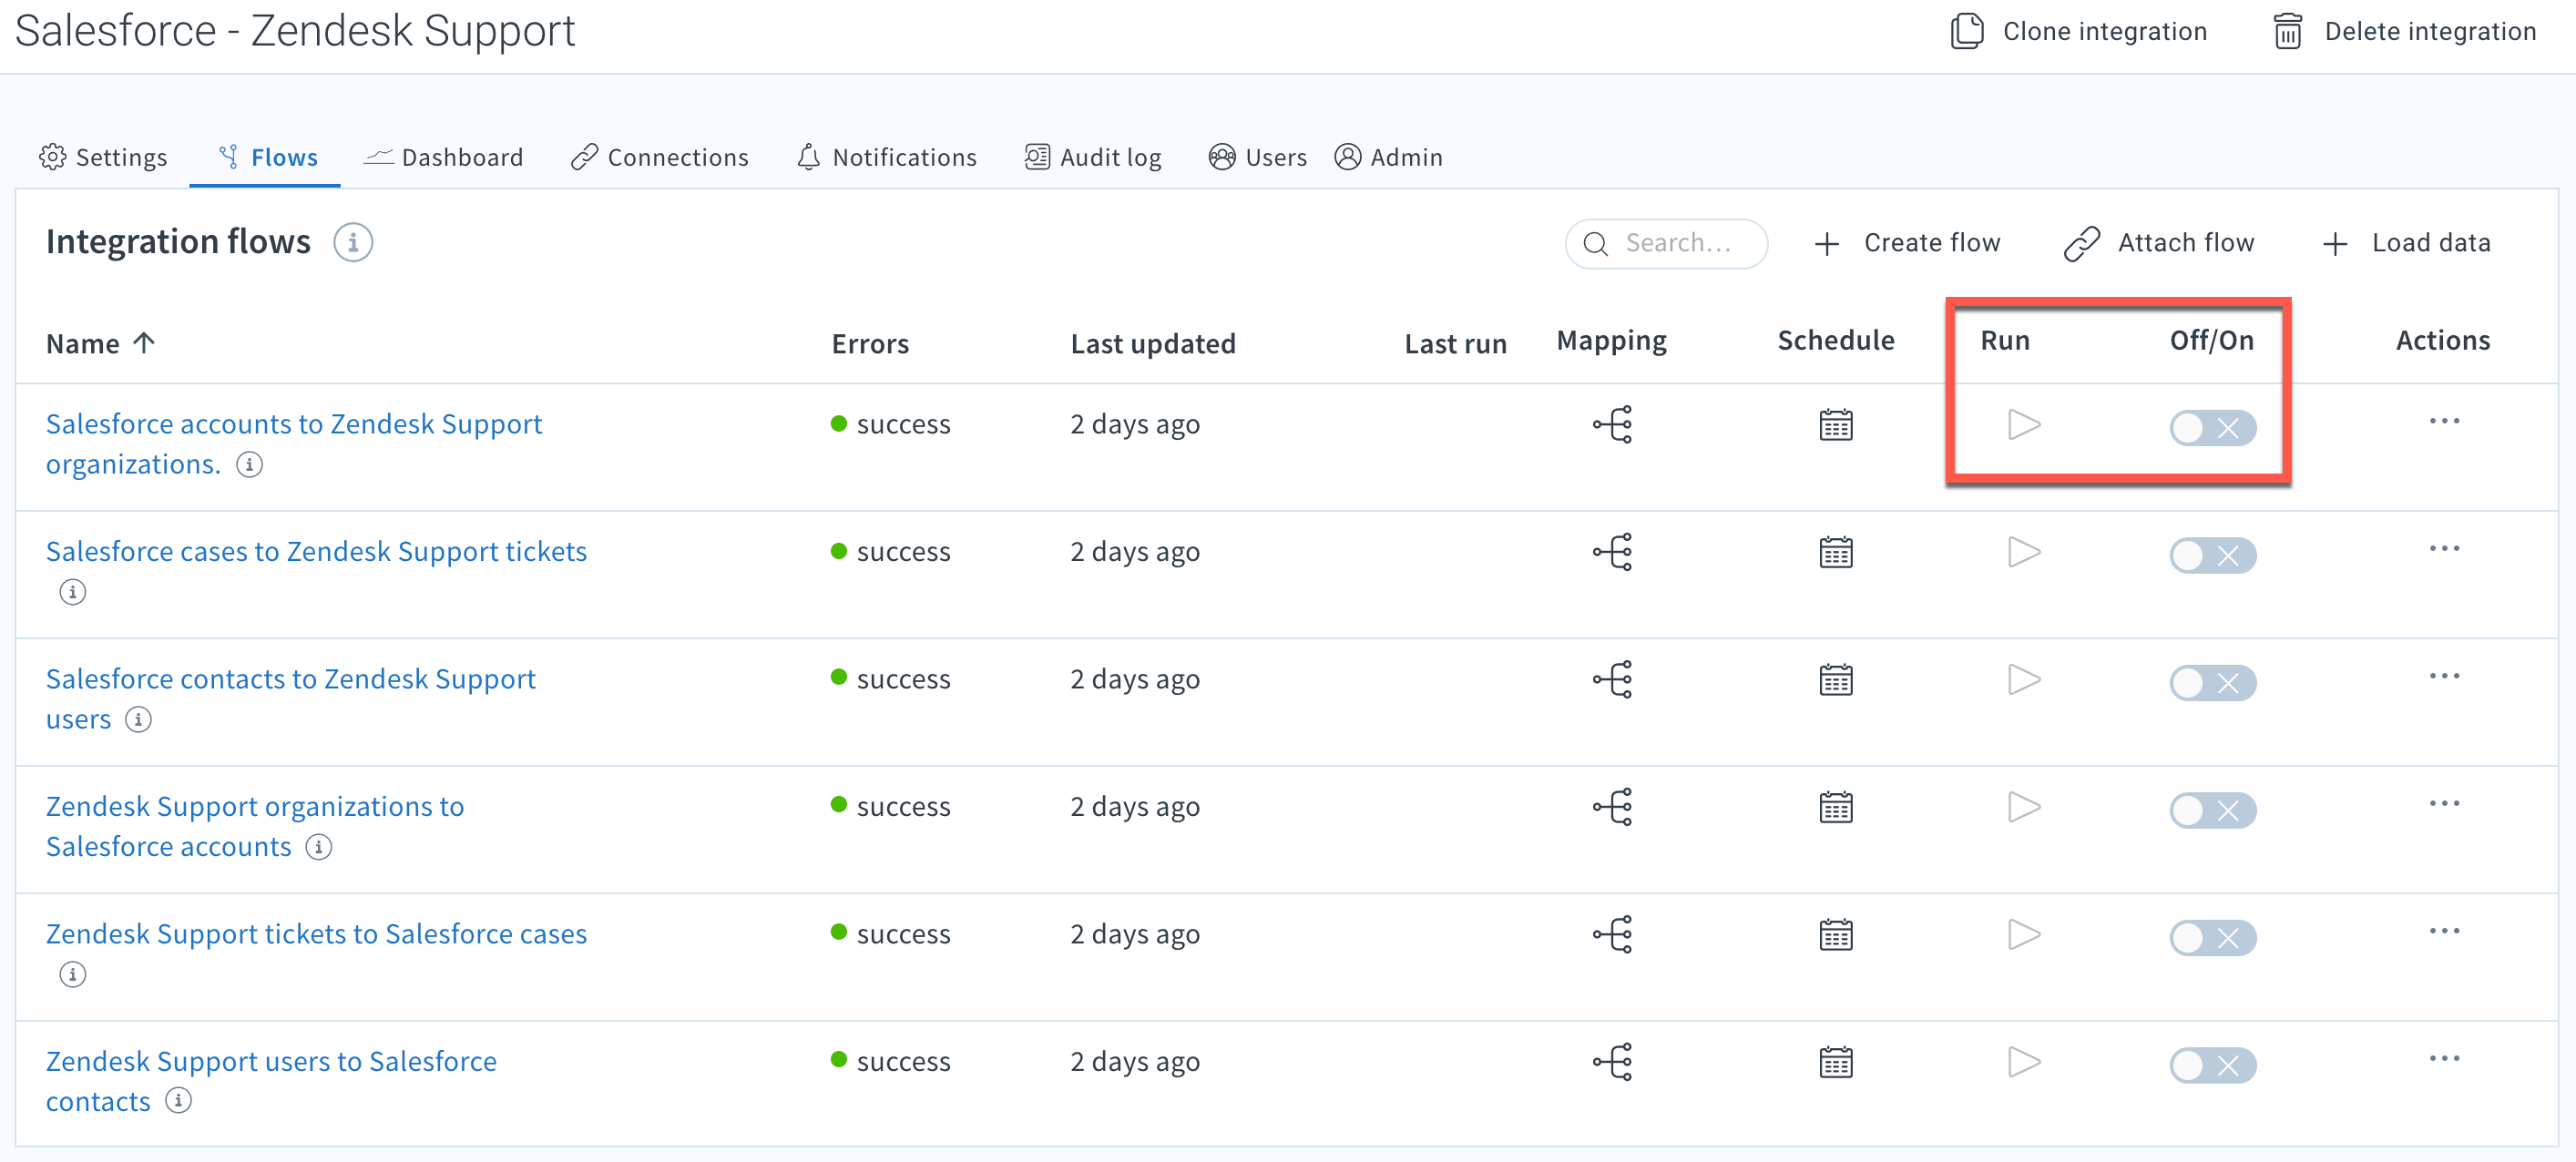
Task: Open mapping for Salesforce accounts to Zendesk organizations flow
Action: tap(1612, 424)
